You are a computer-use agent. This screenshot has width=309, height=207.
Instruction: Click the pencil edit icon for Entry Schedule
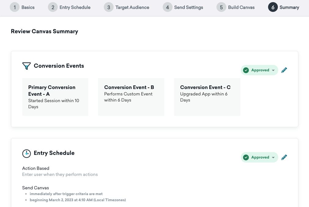tap(284, 157)
